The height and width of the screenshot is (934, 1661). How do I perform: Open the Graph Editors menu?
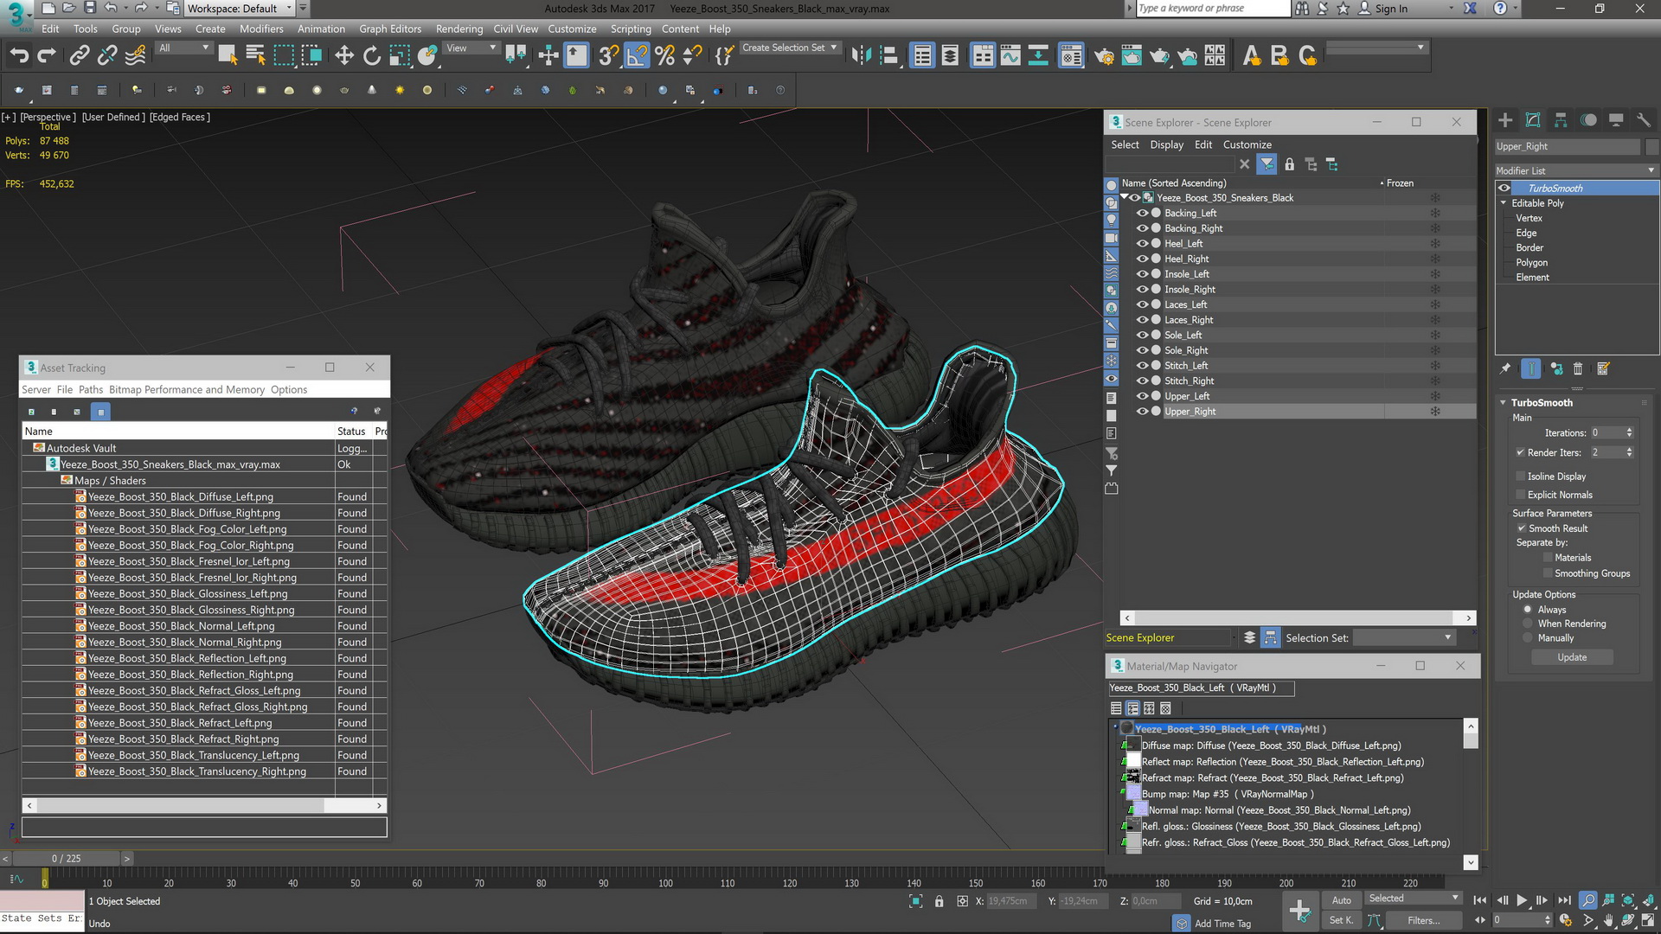tap(390, 29)
